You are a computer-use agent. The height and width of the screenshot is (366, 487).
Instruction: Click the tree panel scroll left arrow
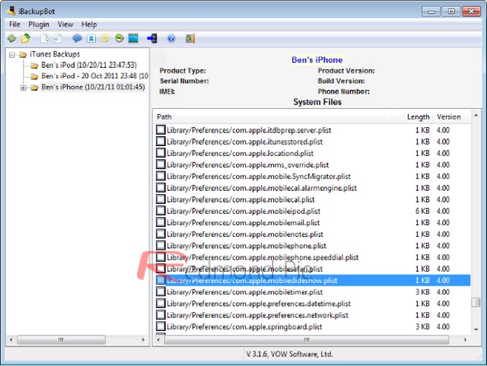tap(11, 339)
